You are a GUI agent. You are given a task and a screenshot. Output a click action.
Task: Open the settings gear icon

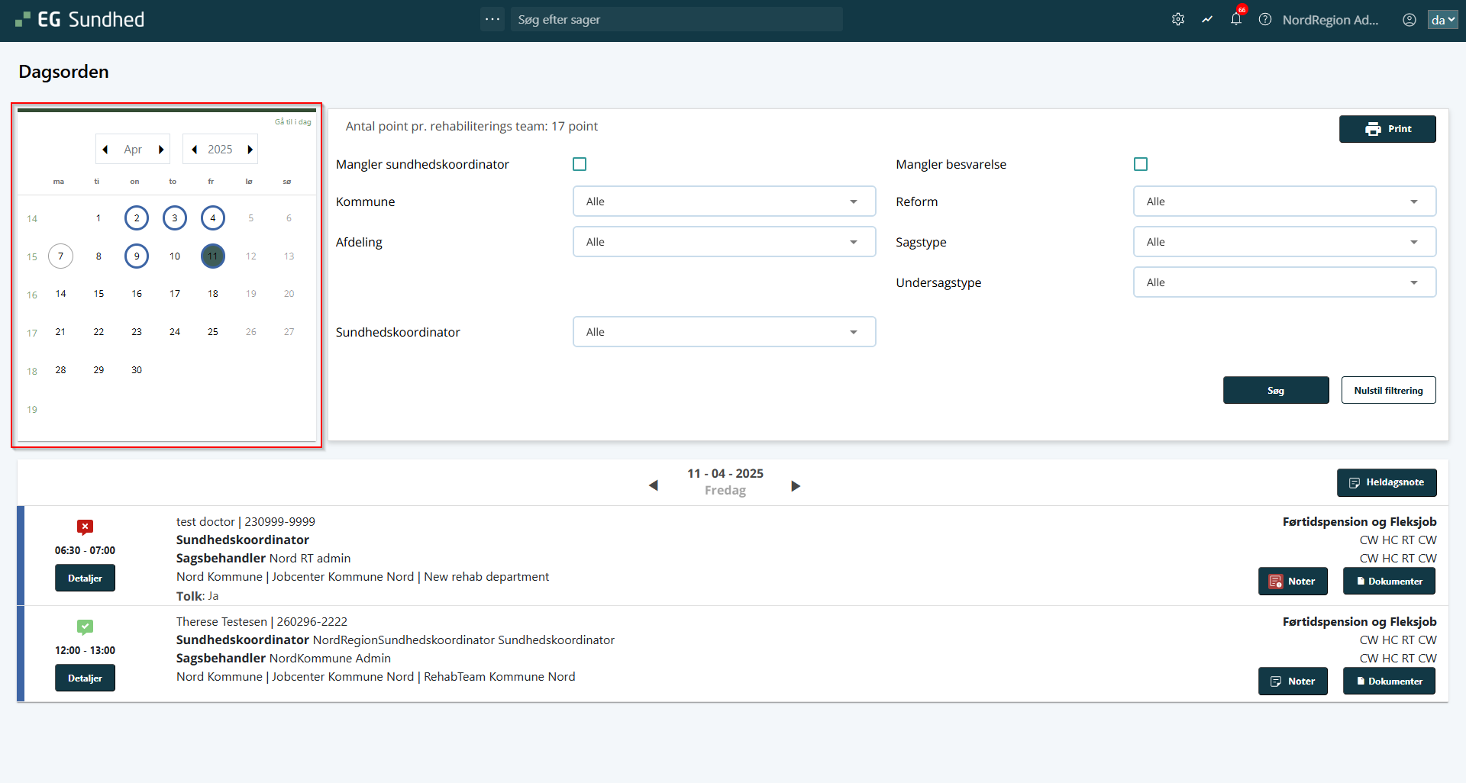[1178, 20]
